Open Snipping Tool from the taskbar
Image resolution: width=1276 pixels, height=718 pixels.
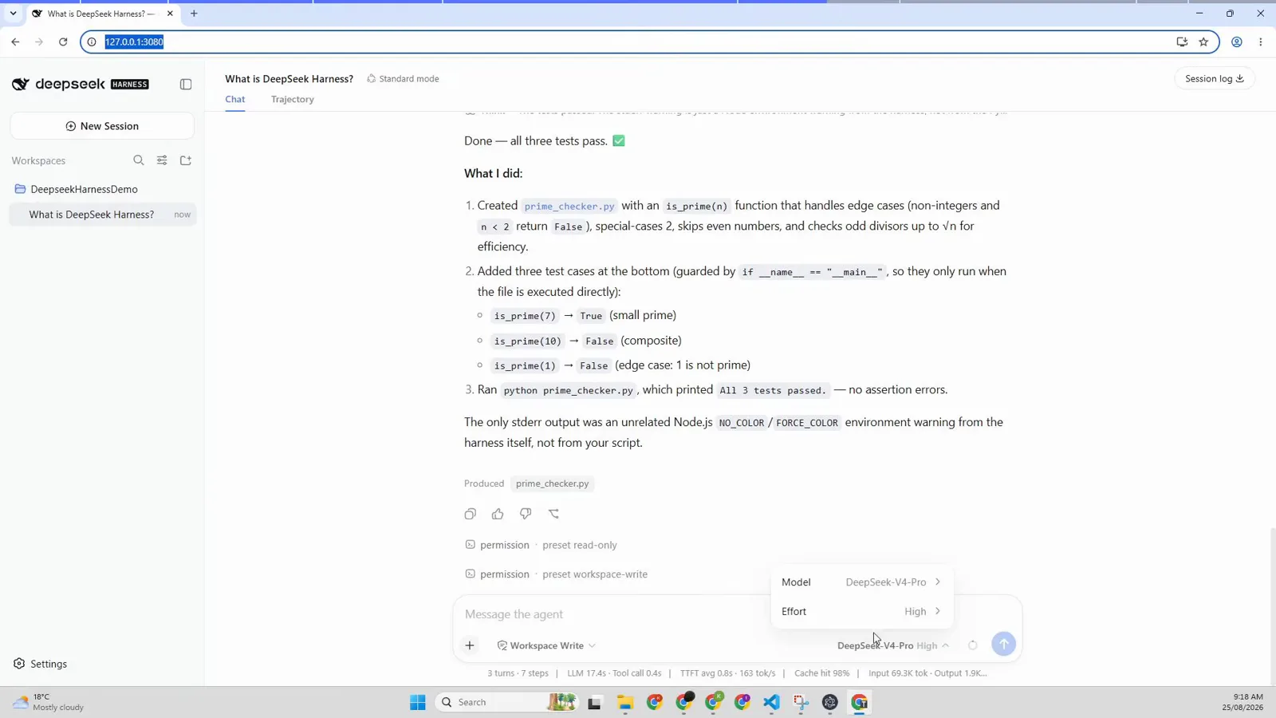coord(801,702)
